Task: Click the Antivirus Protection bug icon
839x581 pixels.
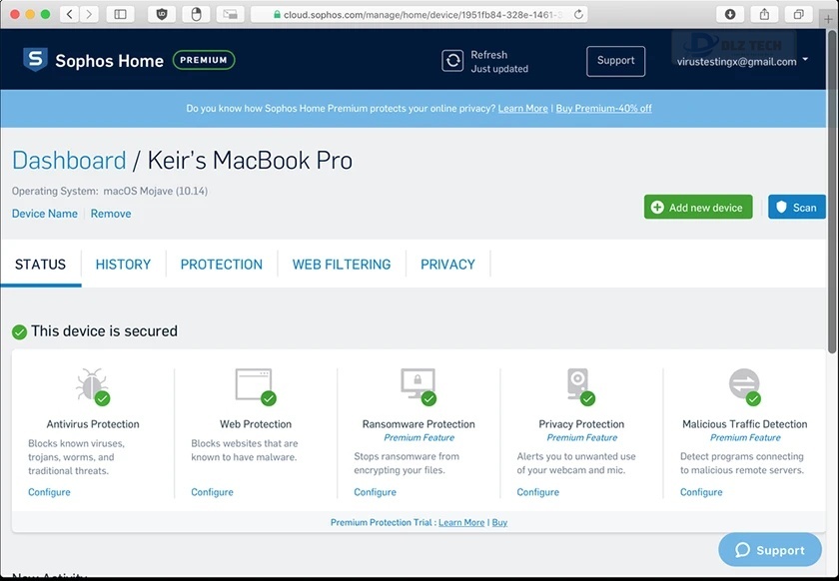Action: tap(92, 385)
